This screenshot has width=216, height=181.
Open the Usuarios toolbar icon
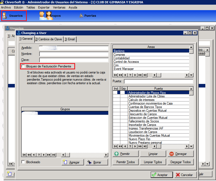pyautogui.click(x=14, y=16)
